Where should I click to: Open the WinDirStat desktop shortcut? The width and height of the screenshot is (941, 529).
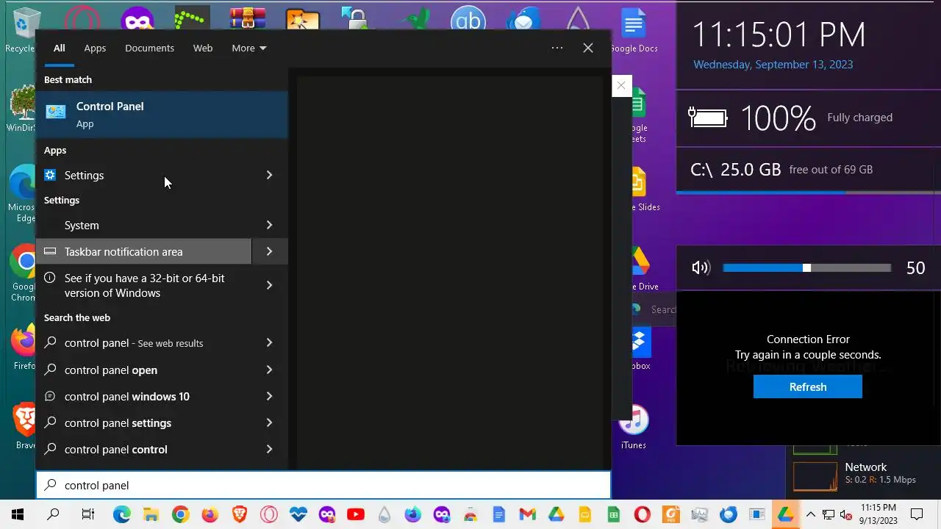[22, 109]
